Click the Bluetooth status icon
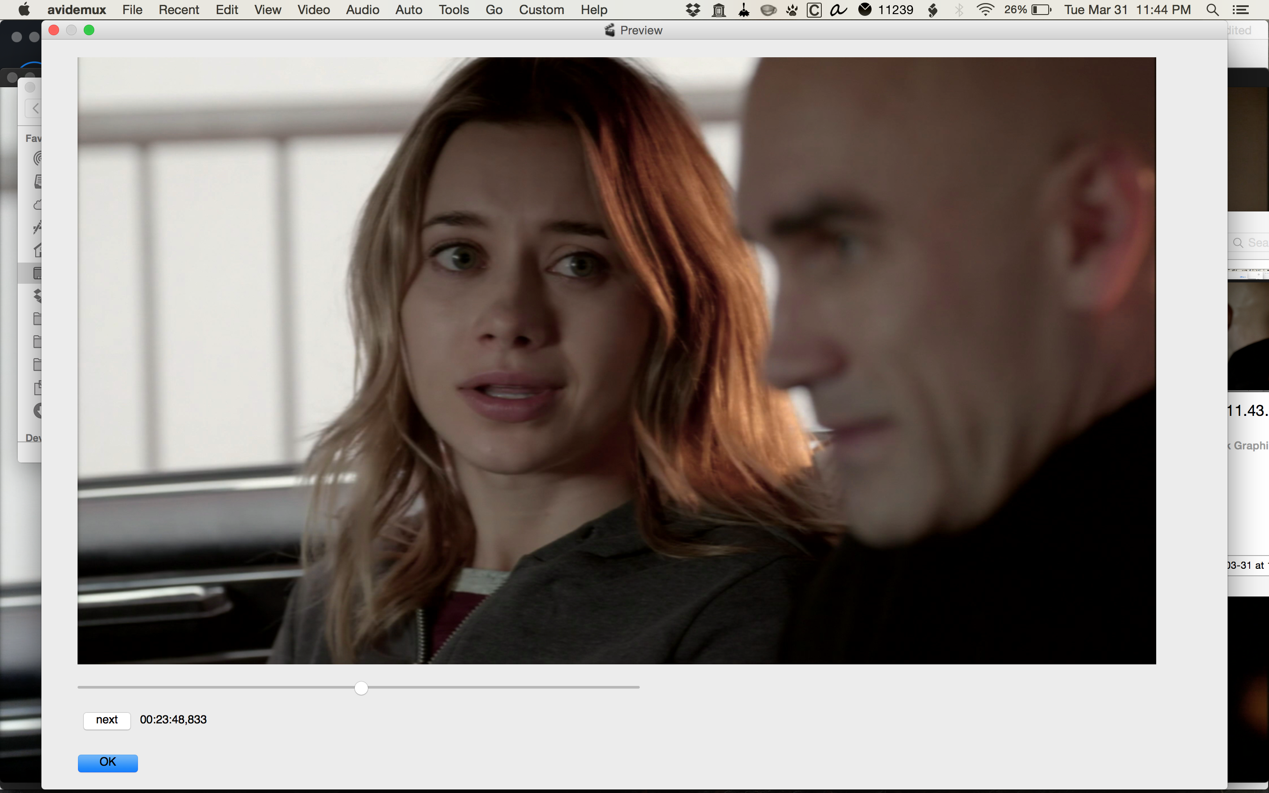The image size is (1269, 793). tap(959, 9)
